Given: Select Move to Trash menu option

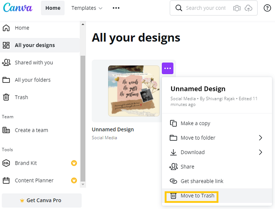Looking at the screenshot, I should point(197,196).
